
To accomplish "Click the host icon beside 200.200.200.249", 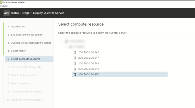I will point(75,69).
